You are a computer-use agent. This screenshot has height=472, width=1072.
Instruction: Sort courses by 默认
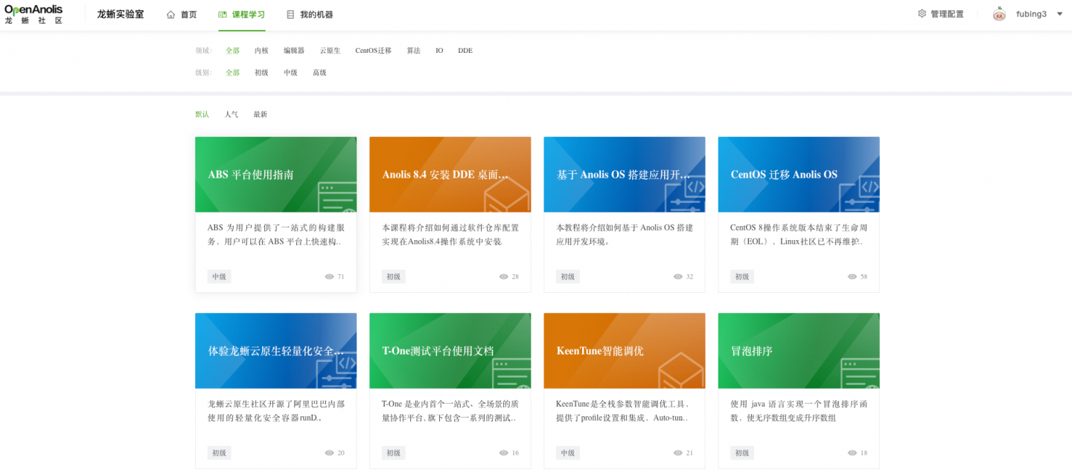pos(202,114)
